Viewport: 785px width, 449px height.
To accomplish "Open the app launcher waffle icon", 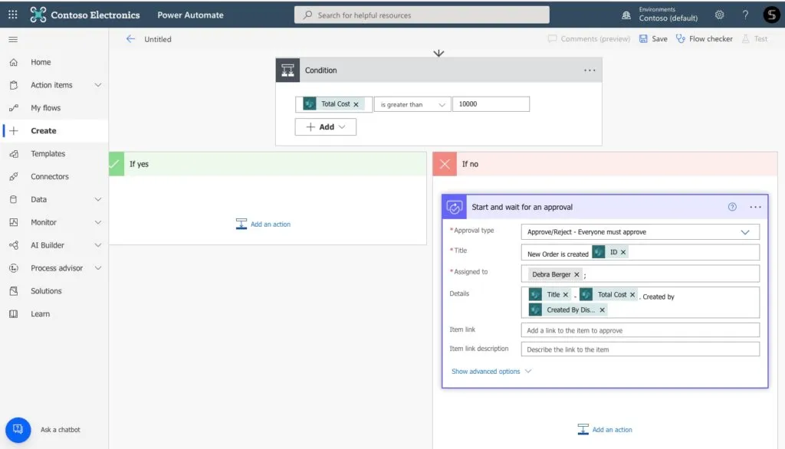I will 13,15.
